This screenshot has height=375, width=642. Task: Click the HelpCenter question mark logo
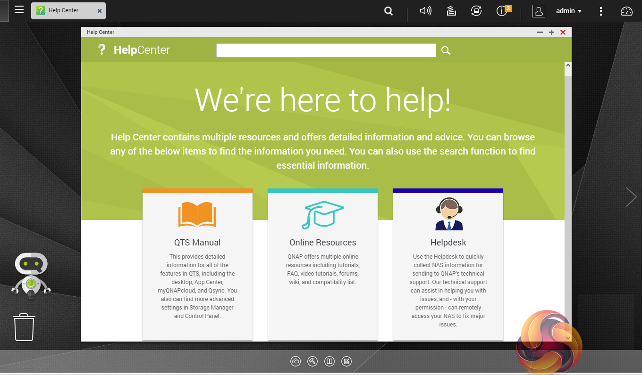[101, 49]
